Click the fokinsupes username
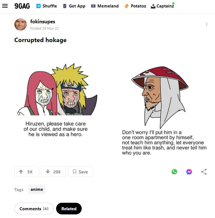The height and width of the screenshot is (218, 215). tap(43, 22)
